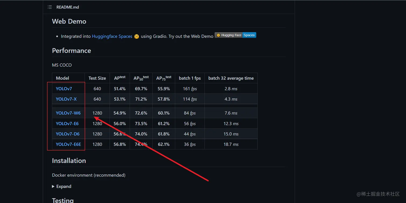Viewport: 406px width, 203px height.
Task: Open the YOLOv7-D6 model link
Action: (x=68, y=134)
